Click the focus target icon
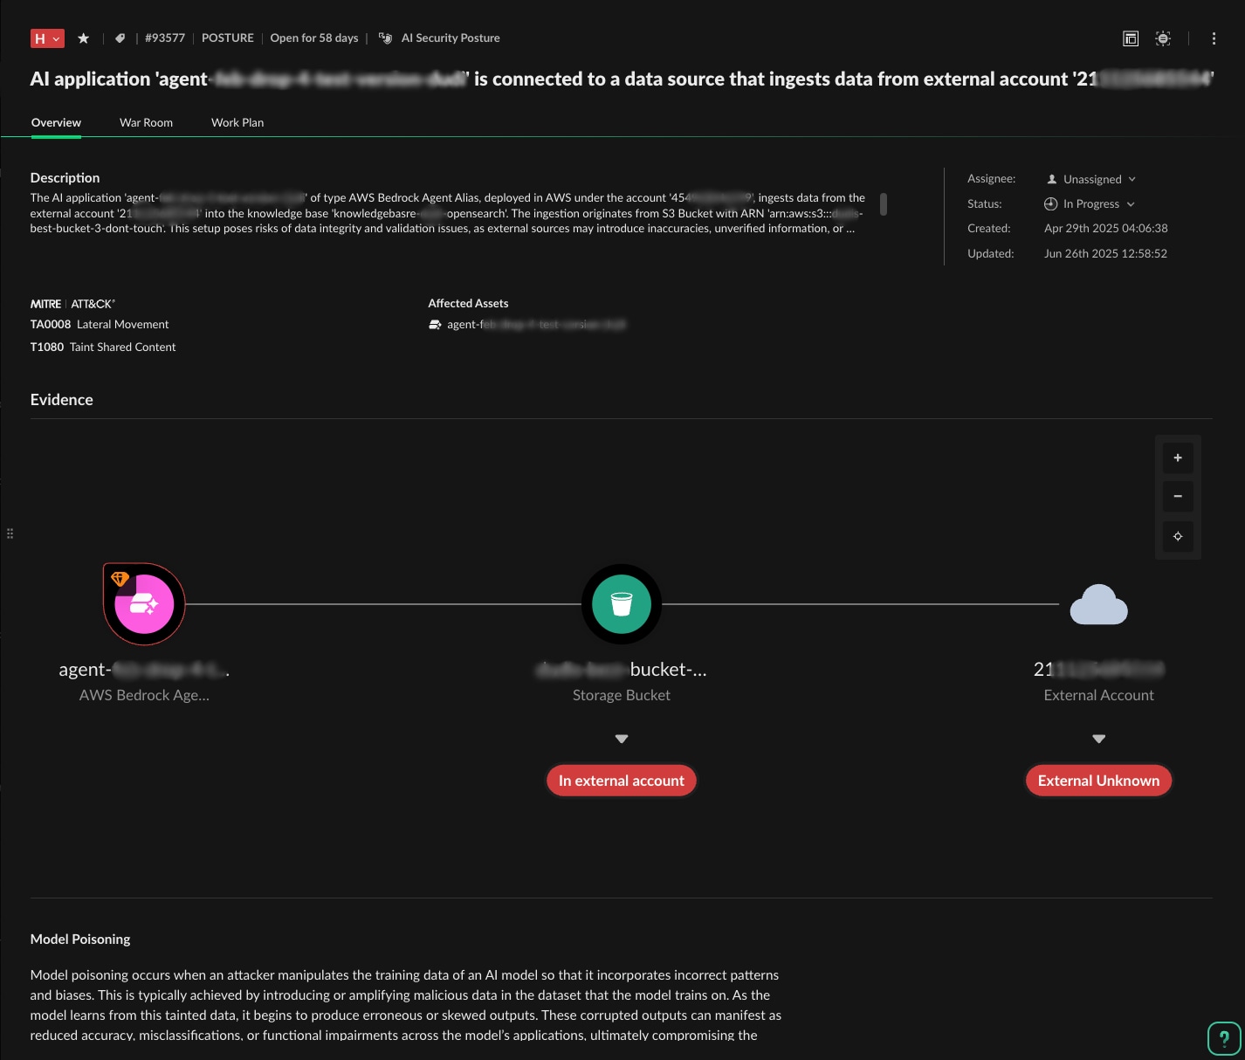The height and width of the screenshot is (1060, 1245). pos(1163,38)
